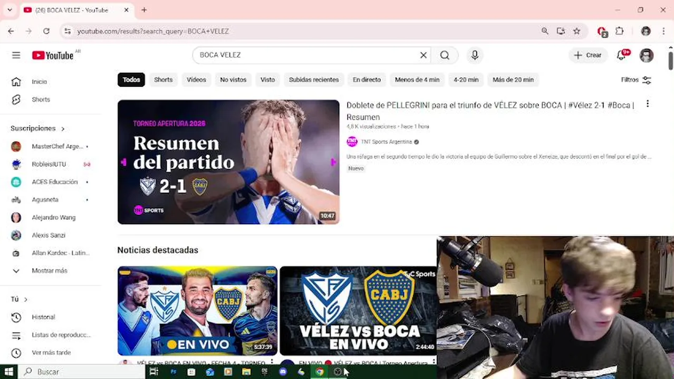Select the Vídeos filter chip
Screen dimensions: 674x379
pyautogui.click(x=196, y=79)
